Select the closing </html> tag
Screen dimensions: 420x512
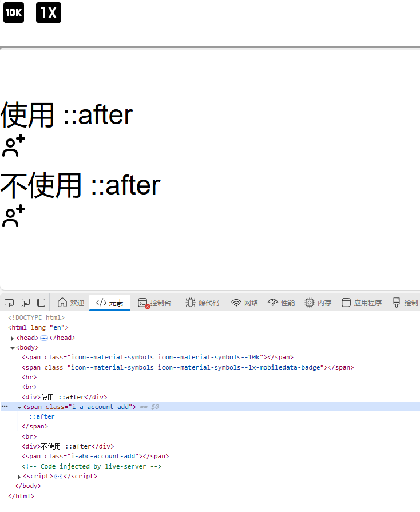(x=21, y=496)
